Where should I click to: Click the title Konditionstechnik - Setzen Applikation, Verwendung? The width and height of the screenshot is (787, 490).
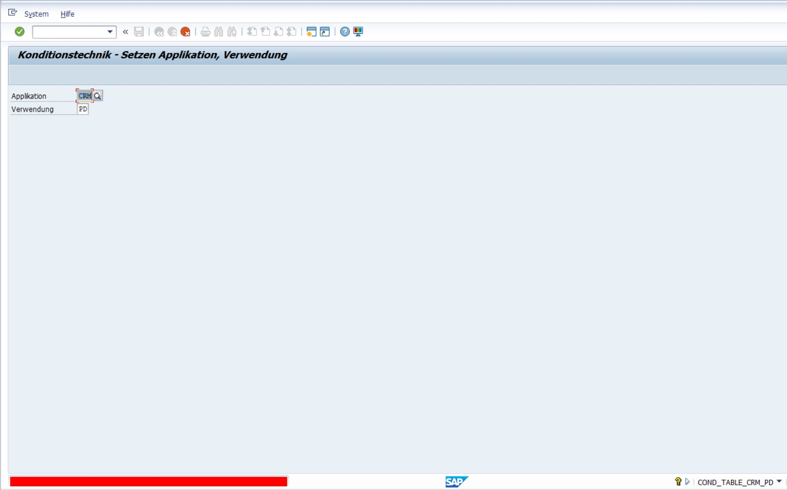(153, 55)
